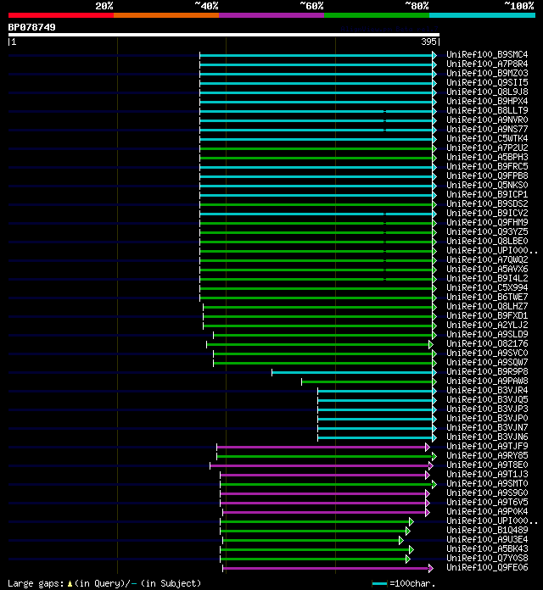Select the UniRef100_B3VJP3 label
Screen dimensions: 543x590
[487, 409]
